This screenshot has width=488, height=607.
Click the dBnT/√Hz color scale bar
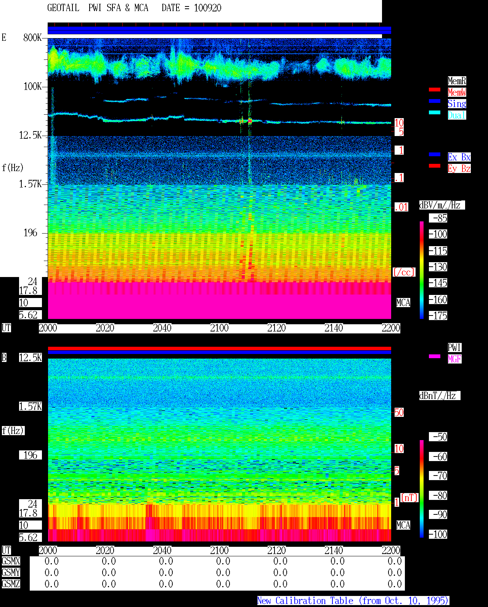tap(422, 489)
